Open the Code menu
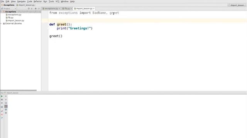This screenshot has height=138, width=247. pyautogui.click(x=29, y=2)
